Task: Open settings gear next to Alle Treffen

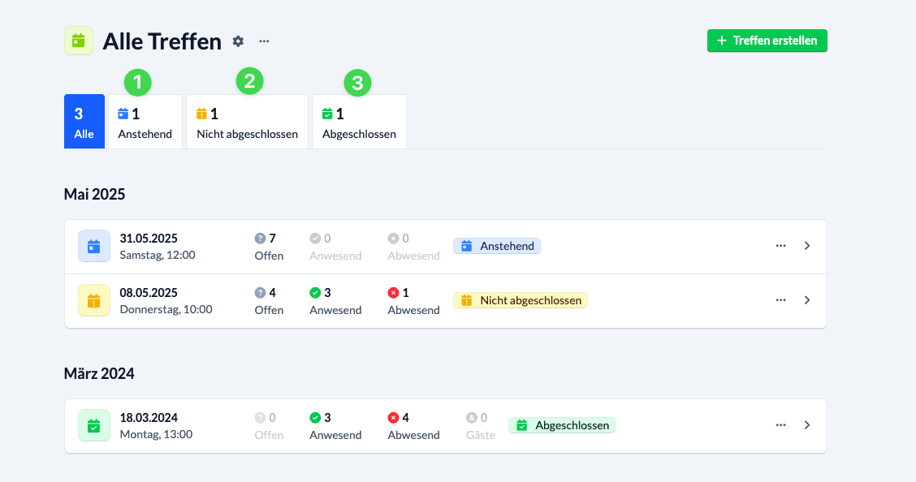Action: coord(238,41)
